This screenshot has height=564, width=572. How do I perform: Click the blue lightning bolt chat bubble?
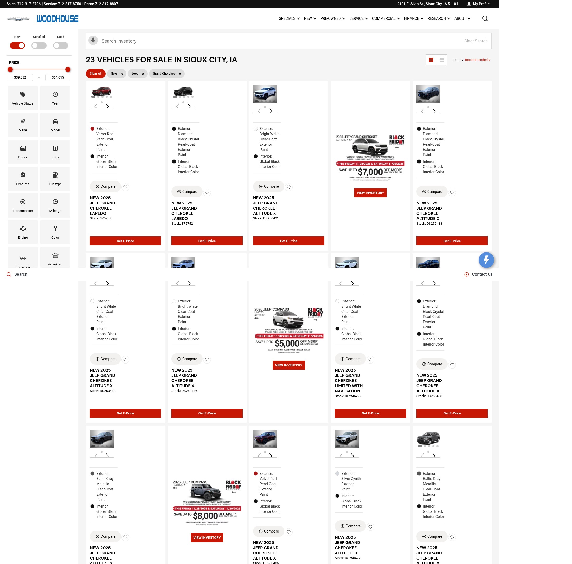click(486, 260)
